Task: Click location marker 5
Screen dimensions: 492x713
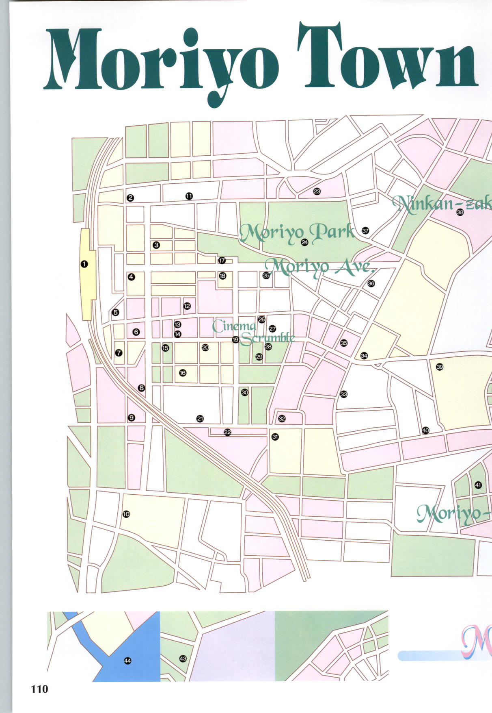Action: coord(116,313)
